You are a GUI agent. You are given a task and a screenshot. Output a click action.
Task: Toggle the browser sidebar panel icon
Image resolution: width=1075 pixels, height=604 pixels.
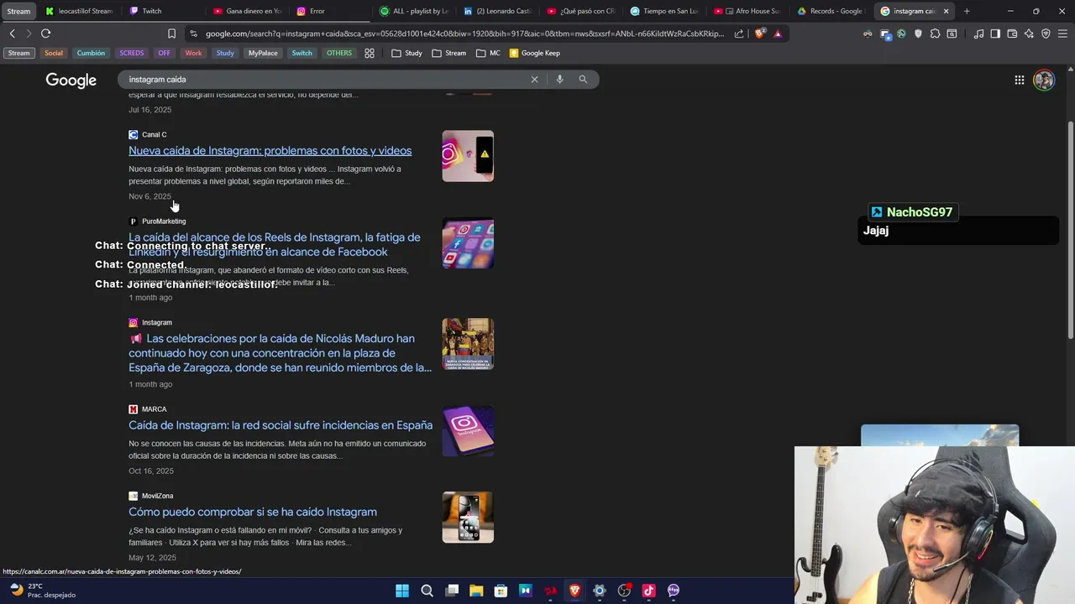click(995, 34)
